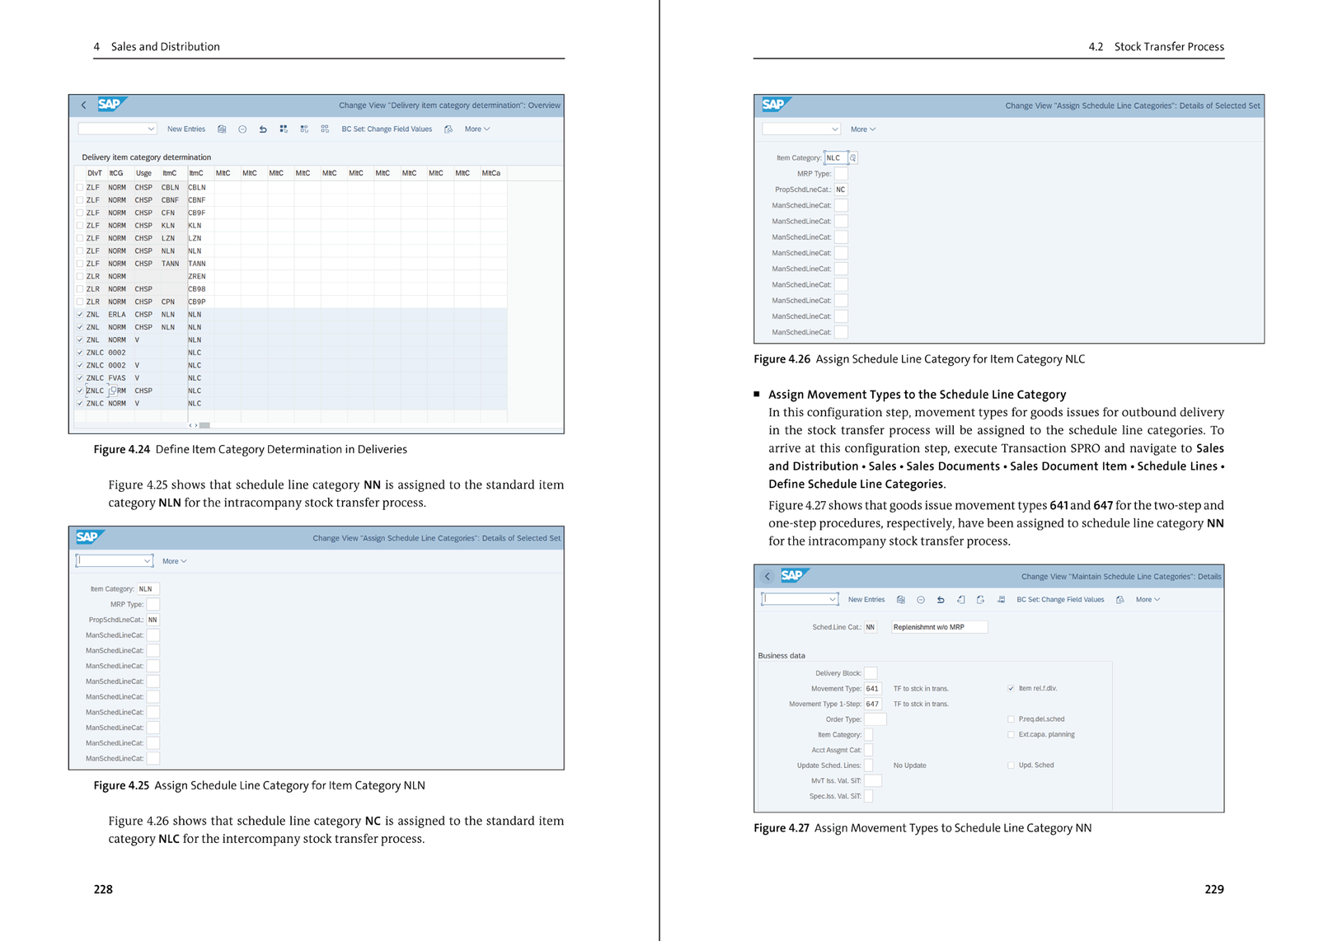Click PropSchdLneCat field containing NC
Image resolution: width=1319 pixels, height=941 pixels.
(841, 190)
